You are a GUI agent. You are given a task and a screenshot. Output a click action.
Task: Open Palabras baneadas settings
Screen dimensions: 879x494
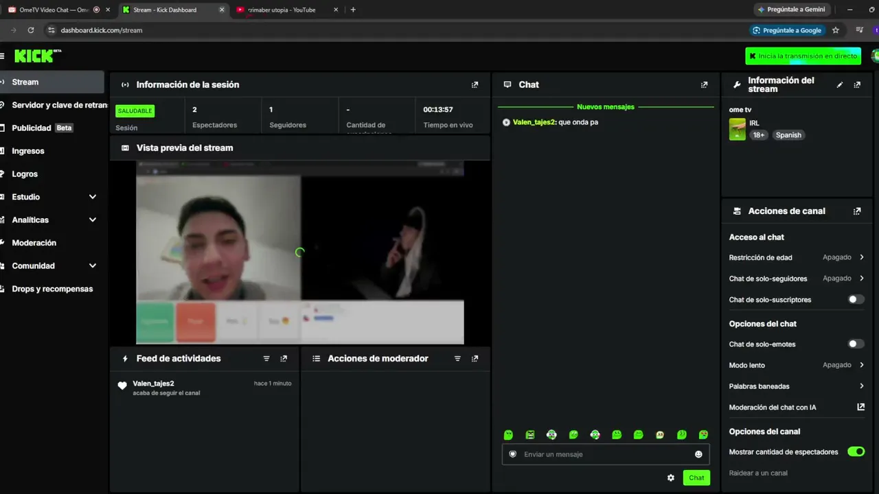pos(797,386)
